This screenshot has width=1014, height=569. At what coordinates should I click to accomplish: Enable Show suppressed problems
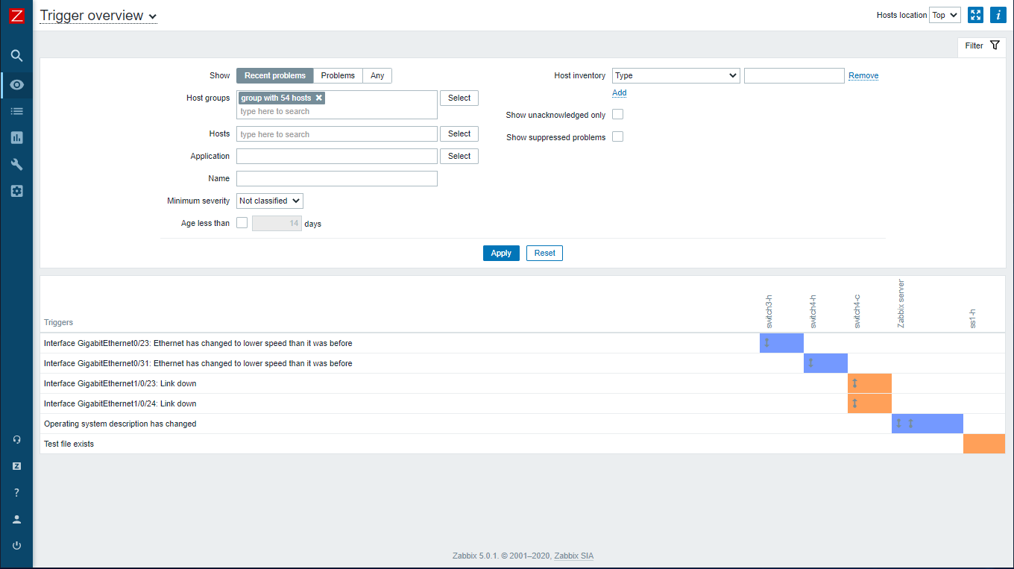[617, 136]
